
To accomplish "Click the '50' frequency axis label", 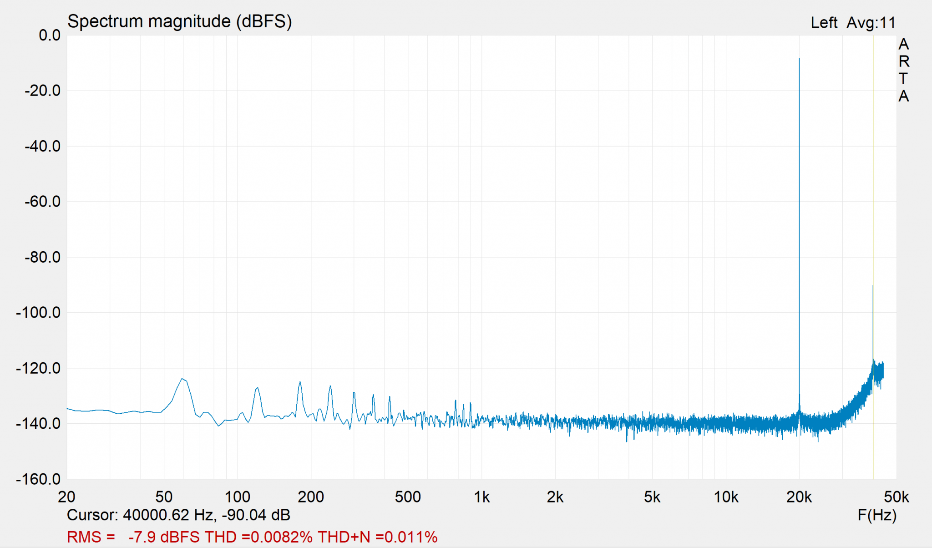I will pos(164,497).
